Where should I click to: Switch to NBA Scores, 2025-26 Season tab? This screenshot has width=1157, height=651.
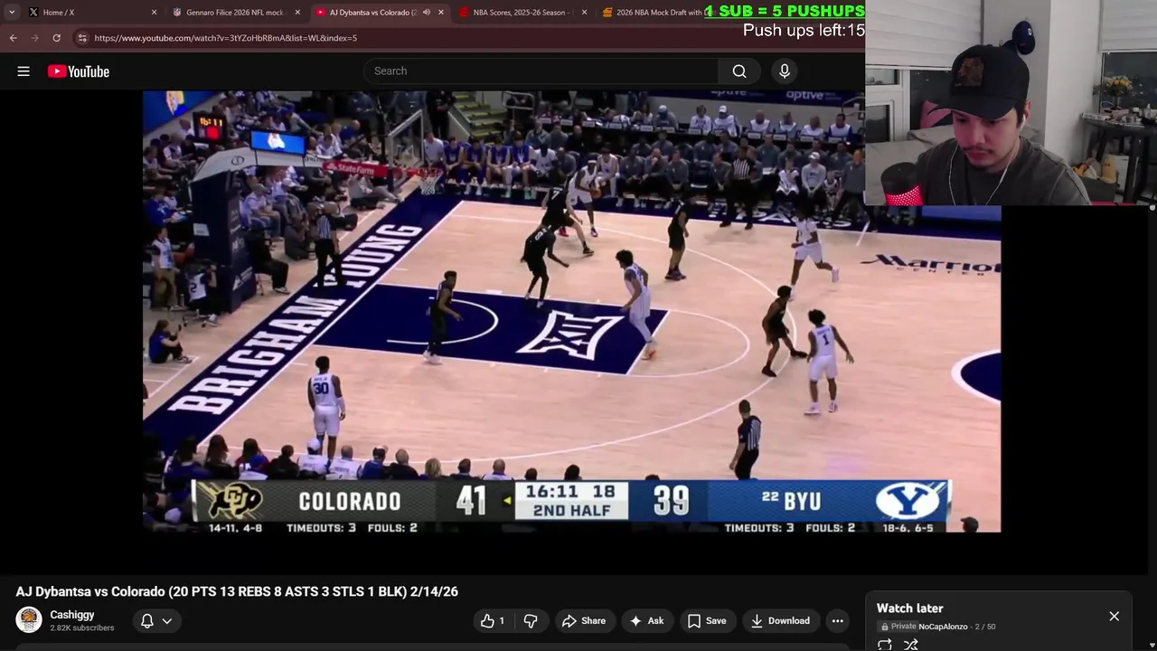click(x=522, y=12)
